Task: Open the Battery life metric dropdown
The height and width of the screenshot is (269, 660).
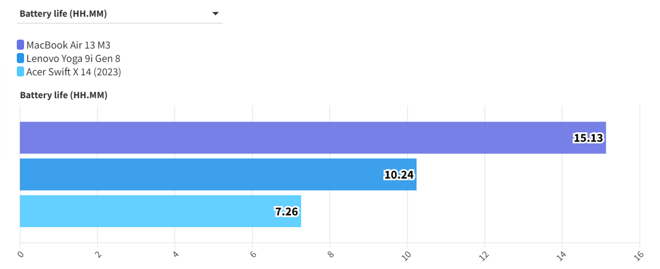Action: [x=119, y=14]
